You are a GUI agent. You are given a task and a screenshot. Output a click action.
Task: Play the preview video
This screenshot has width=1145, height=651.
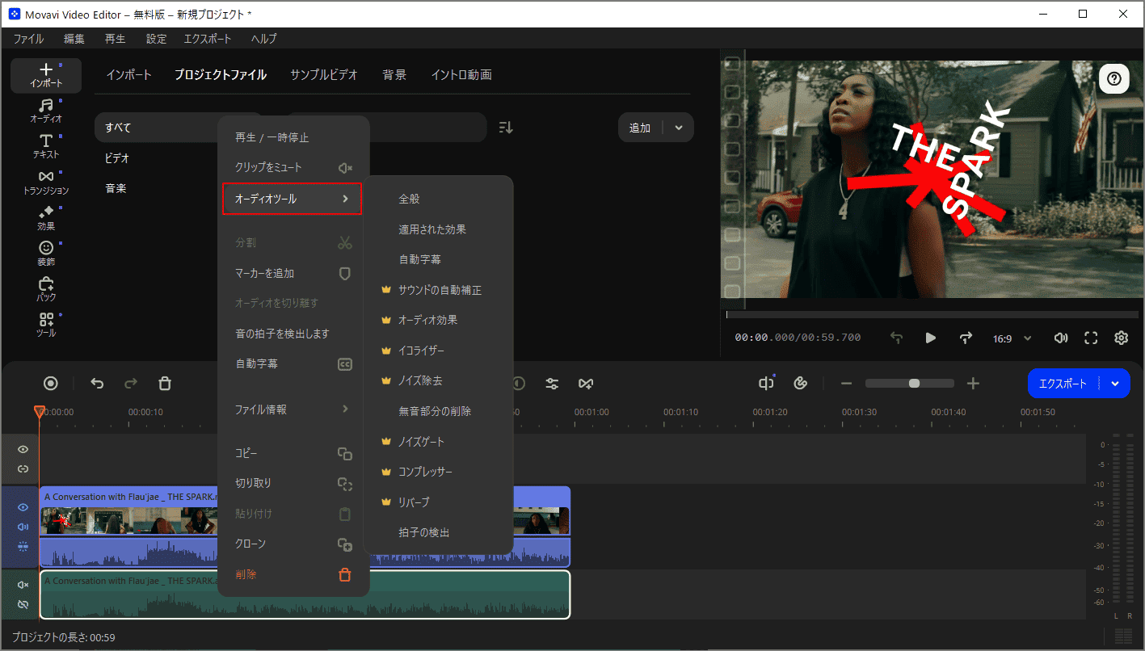[x=931, y=338]
